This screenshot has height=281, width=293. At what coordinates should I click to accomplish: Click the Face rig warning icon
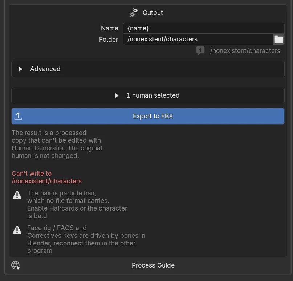tap(17, 230)
